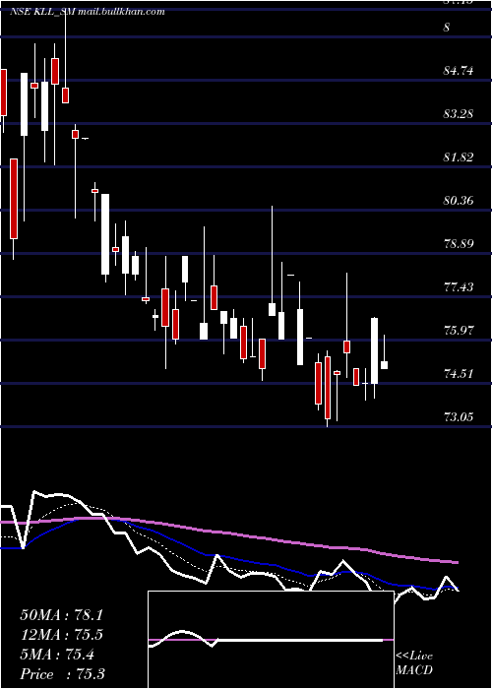Click the last white candlestick on the chart

[384, 365]
